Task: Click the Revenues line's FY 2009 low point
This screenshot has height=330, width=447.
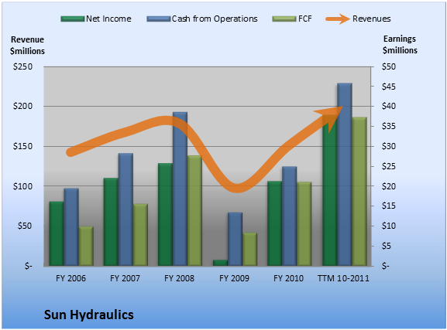Action: [236, 188]
